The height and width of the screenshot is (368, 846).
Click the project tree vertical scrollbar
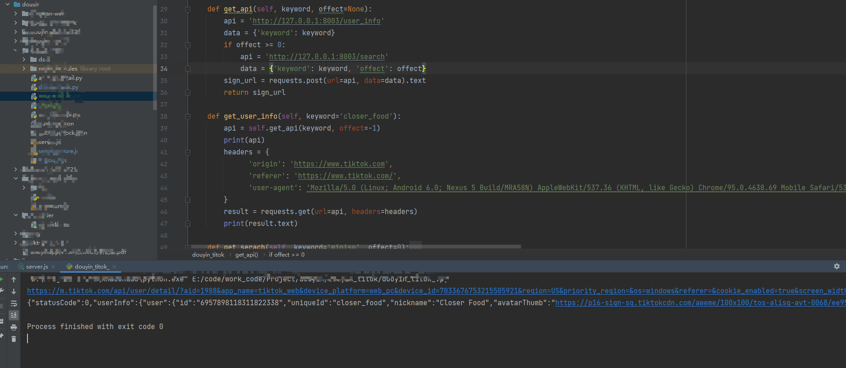155,57
